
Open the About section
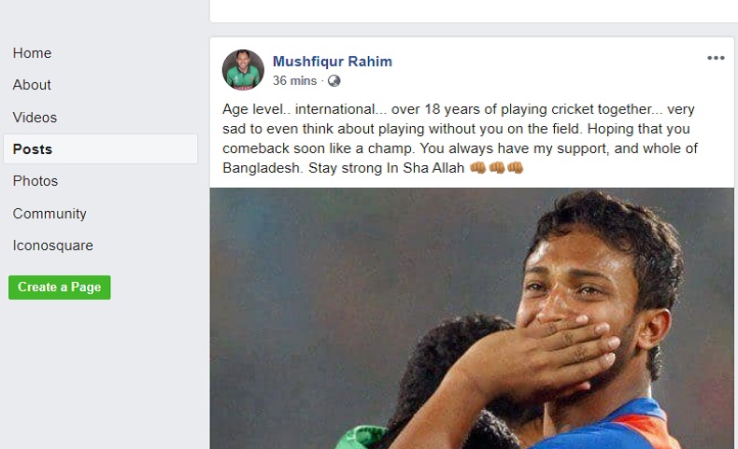(x=32, y=85)
